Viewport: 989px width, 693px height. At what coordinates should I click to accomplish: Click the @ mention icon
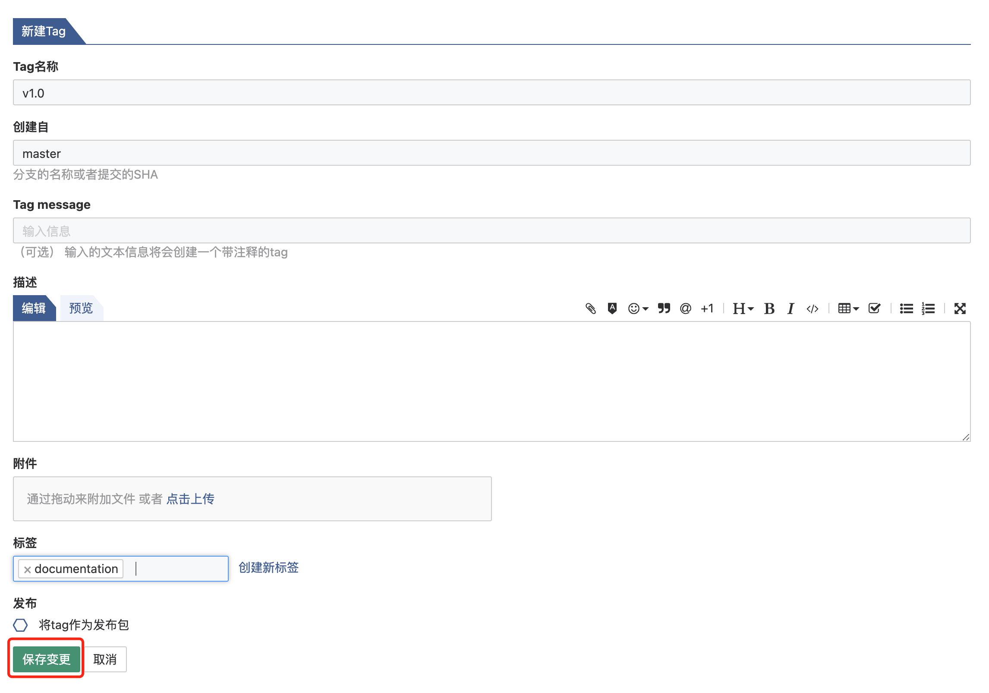click(685, 308)
